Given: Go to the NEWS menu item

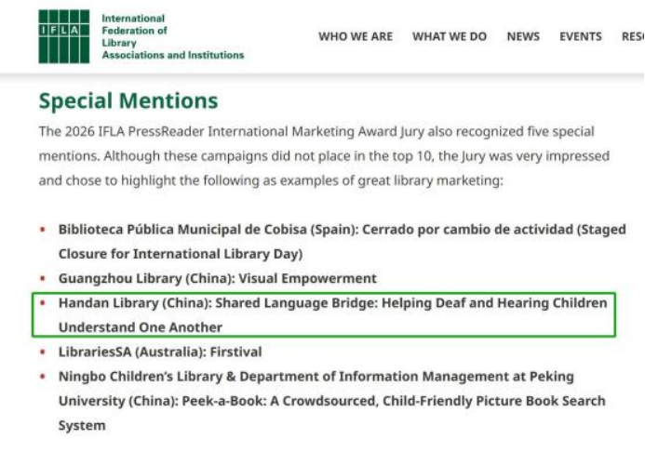Looking at the screenshot, I should tap(523, 36).
